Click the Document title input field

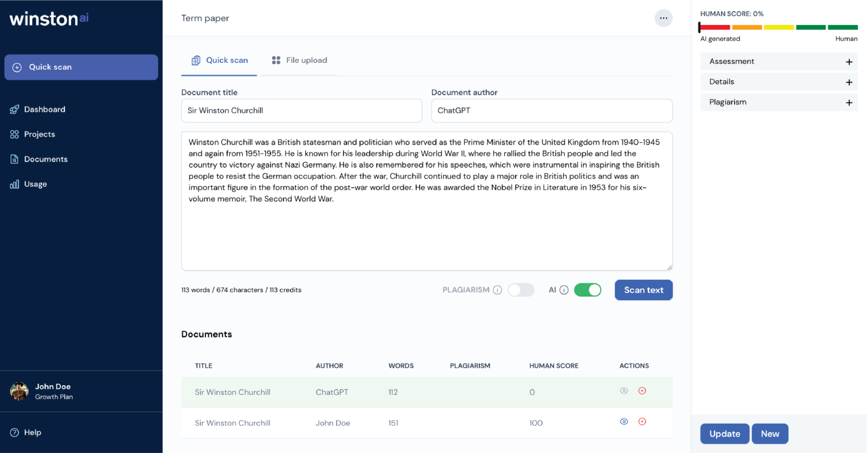click(x=301, y=110)
